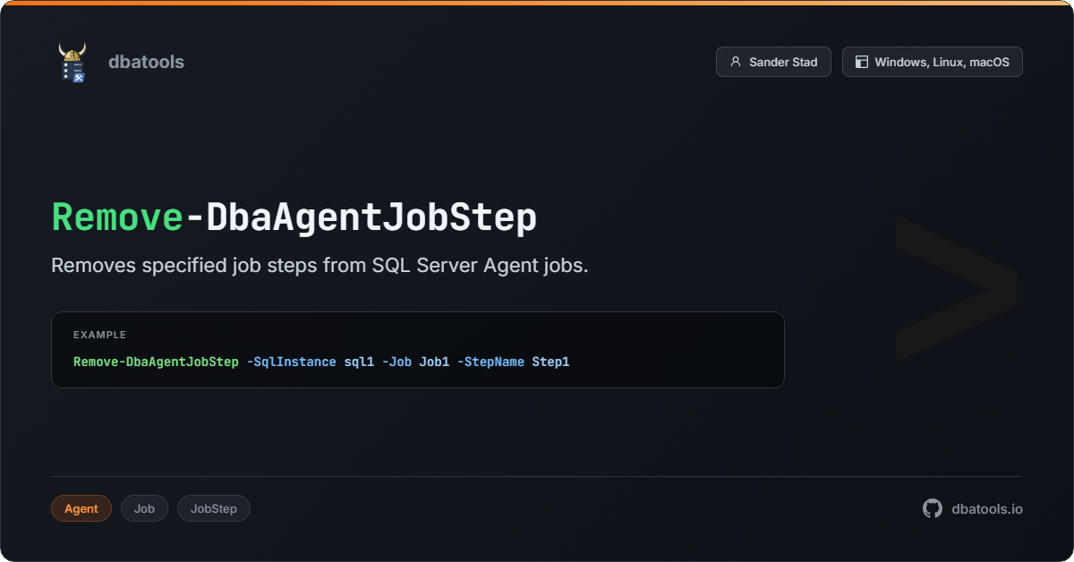Click the -Job parameter in the example
Viewport: 1074px width, 562px height.
(396, 362)
